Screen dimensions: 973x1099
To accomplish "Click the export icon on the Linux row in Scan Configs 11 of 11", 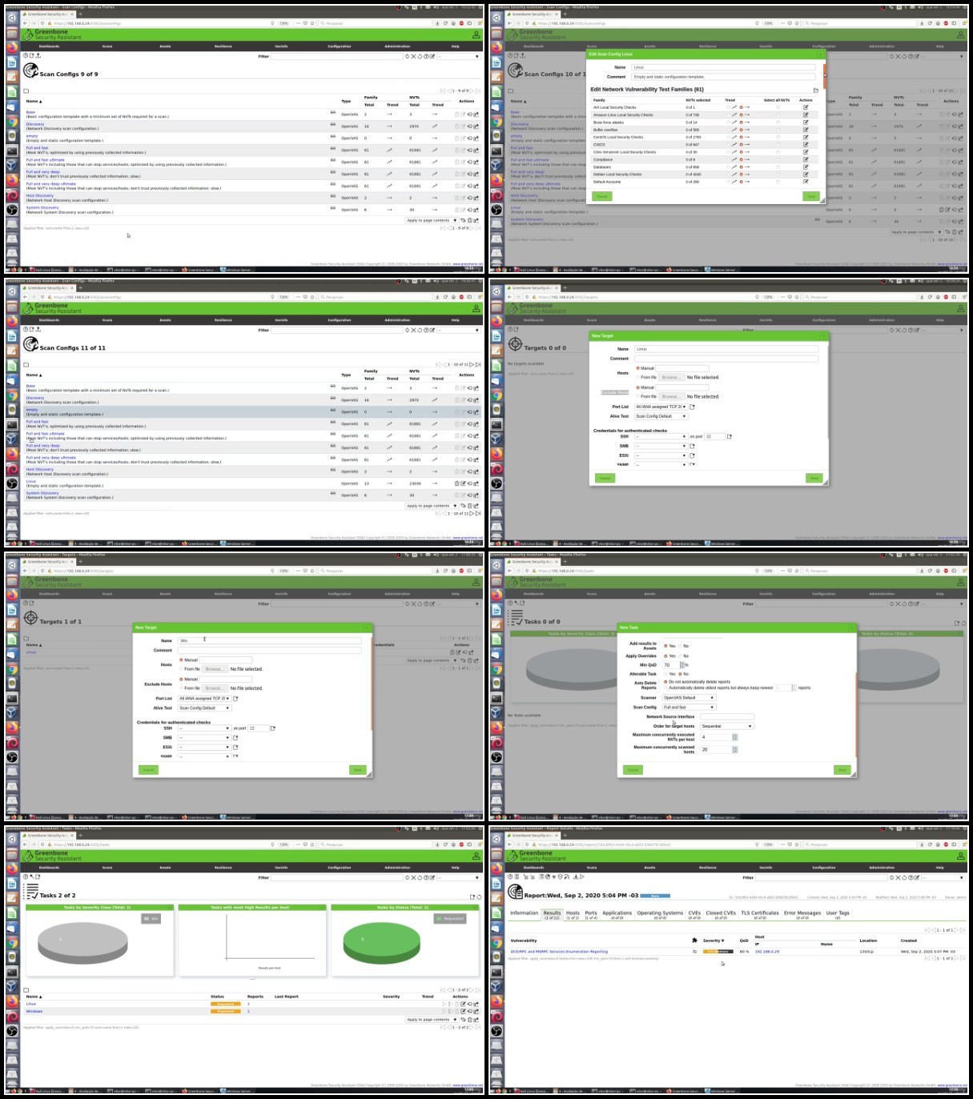I will pyautogui.click(x=476, y=483).
